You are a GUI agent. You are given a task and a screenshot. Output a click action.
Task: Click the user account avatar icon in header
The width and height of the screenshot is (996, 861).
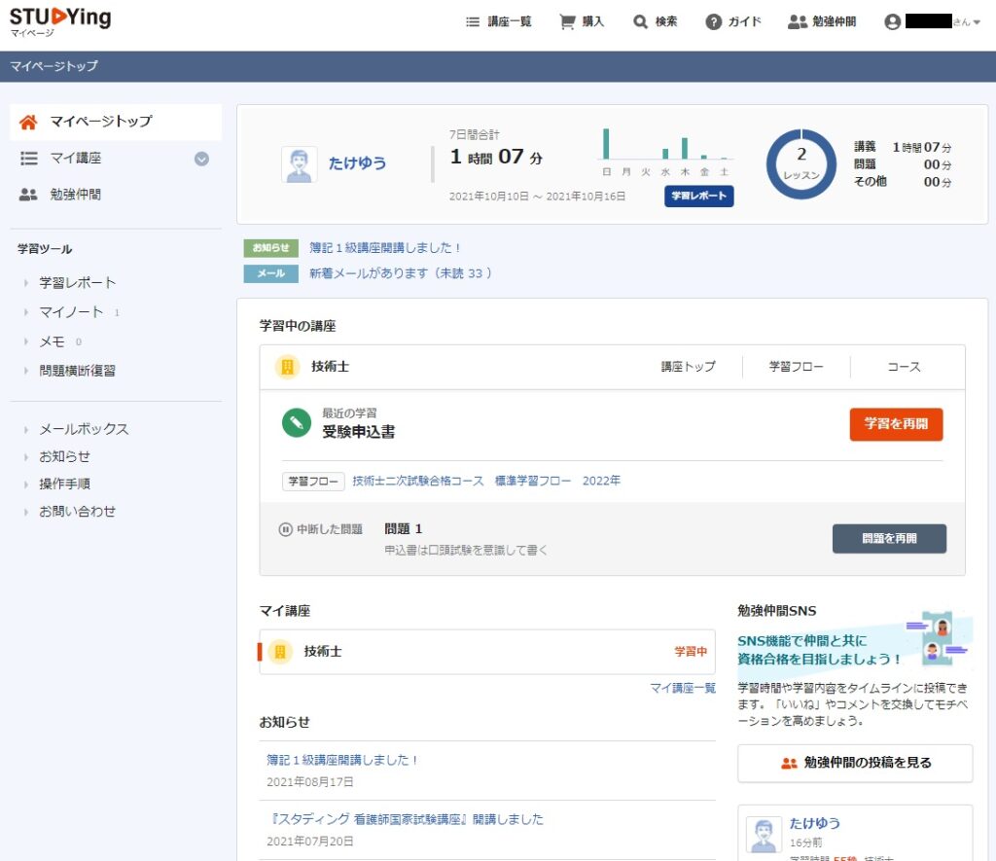coord(893,22)
